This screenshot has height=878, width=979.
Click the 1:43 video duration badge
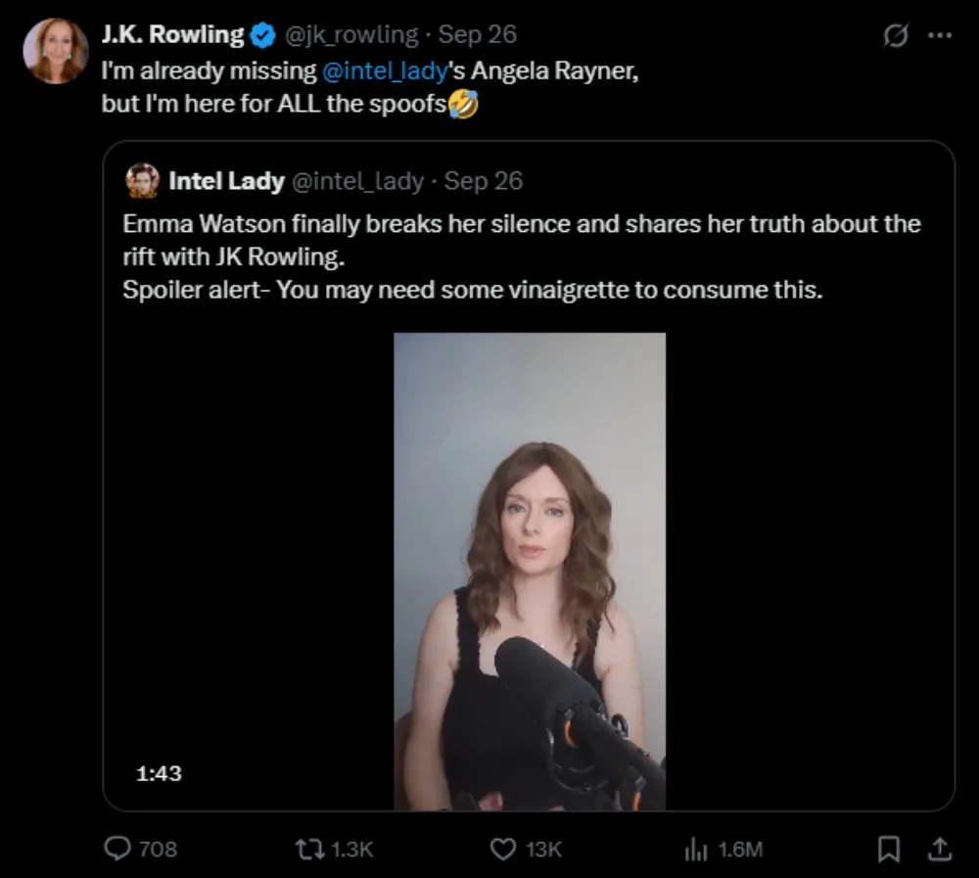tap(159, 773)
